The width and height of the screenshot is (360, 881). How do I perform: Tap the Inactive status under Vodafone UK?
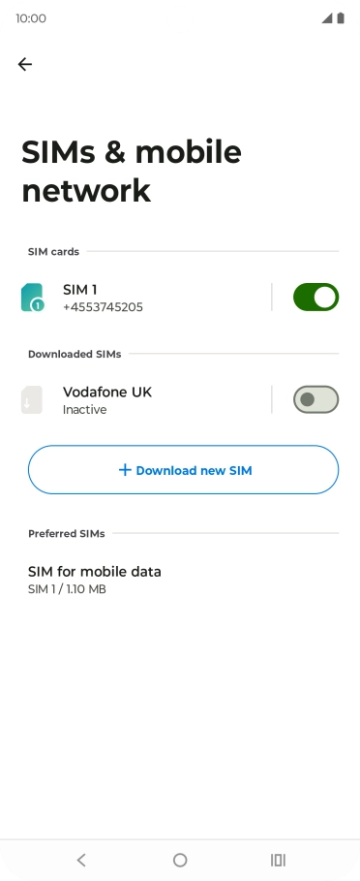click(84, 410)
